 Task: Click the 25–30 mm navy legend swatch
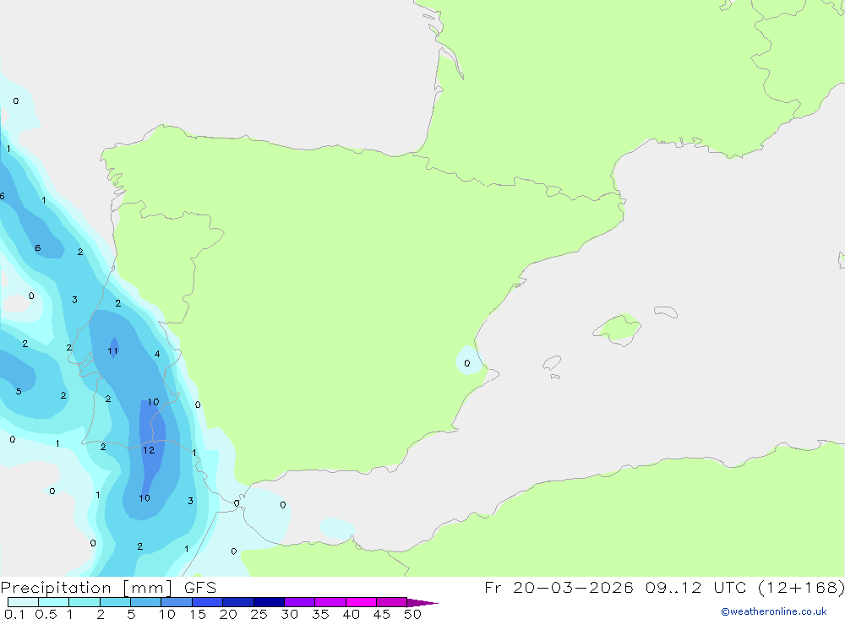(x=269, y=602)
